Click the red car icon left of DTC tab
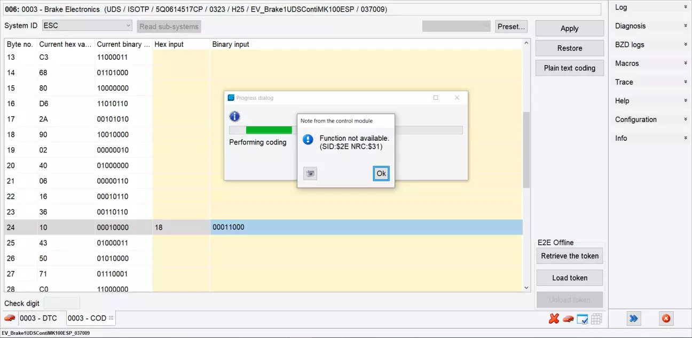Viewport: 692px width, 338px height. point(10,318)
